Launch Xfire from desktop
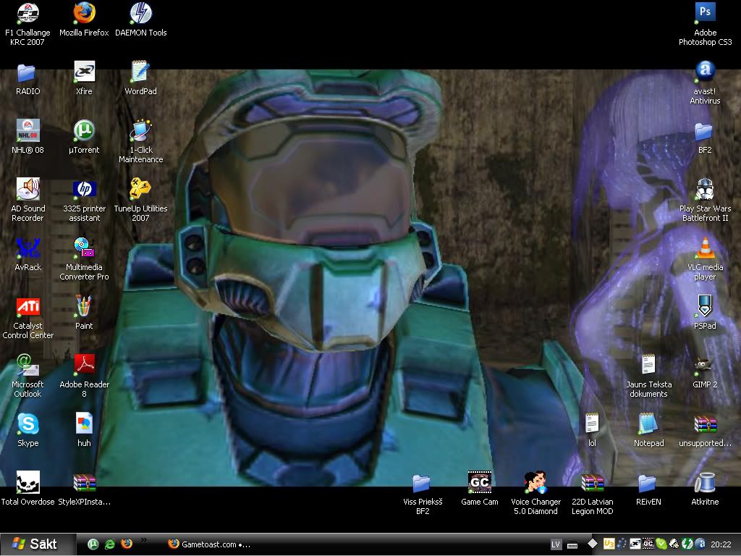Image resolution: width=741 pixels, height=556 pixels. [x=84, y=78]
